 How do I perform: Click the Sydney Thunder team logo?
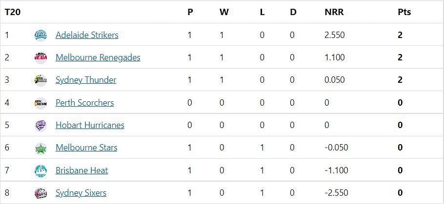40,80
